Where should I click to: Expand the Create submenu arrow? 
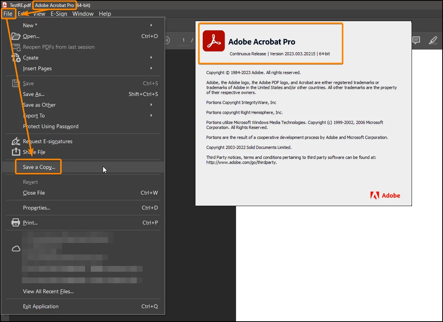pyautogui.click(x=151, y=58)
